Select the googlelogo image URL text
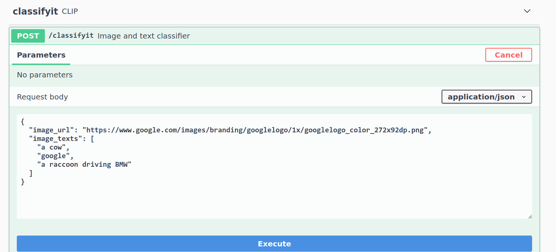The width and height of the screenshot is (556, 252). coord(257,130)
